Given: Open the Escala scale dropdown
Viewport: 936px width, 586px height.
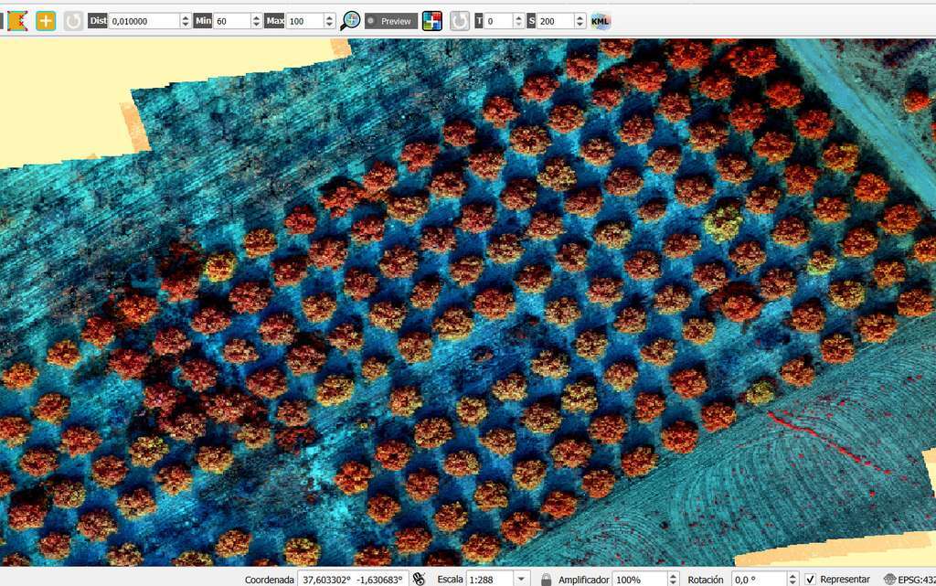Looking at the screenshot, I should pyautogui.click(x=521, y=579).
